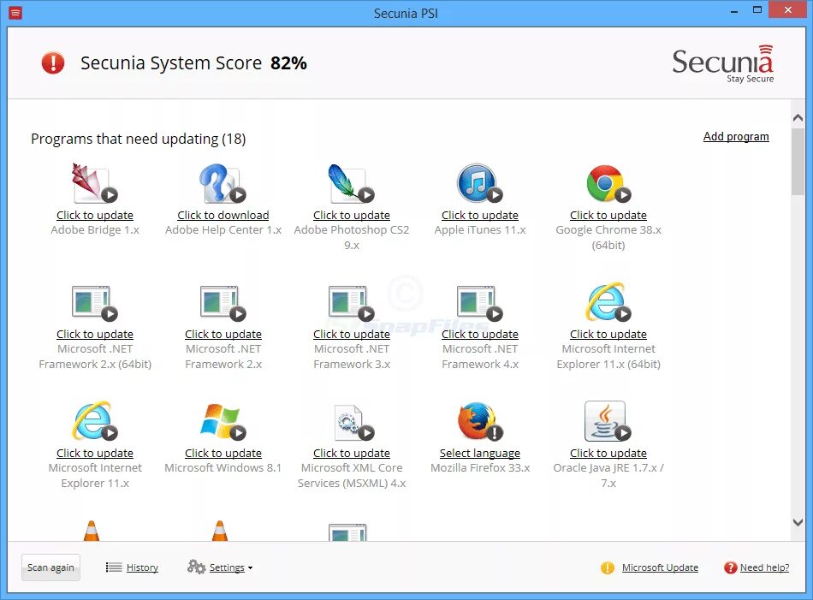The image size is (813, 600).
Task: Click the red help icon beside Need help?
Action: [730, 567]
